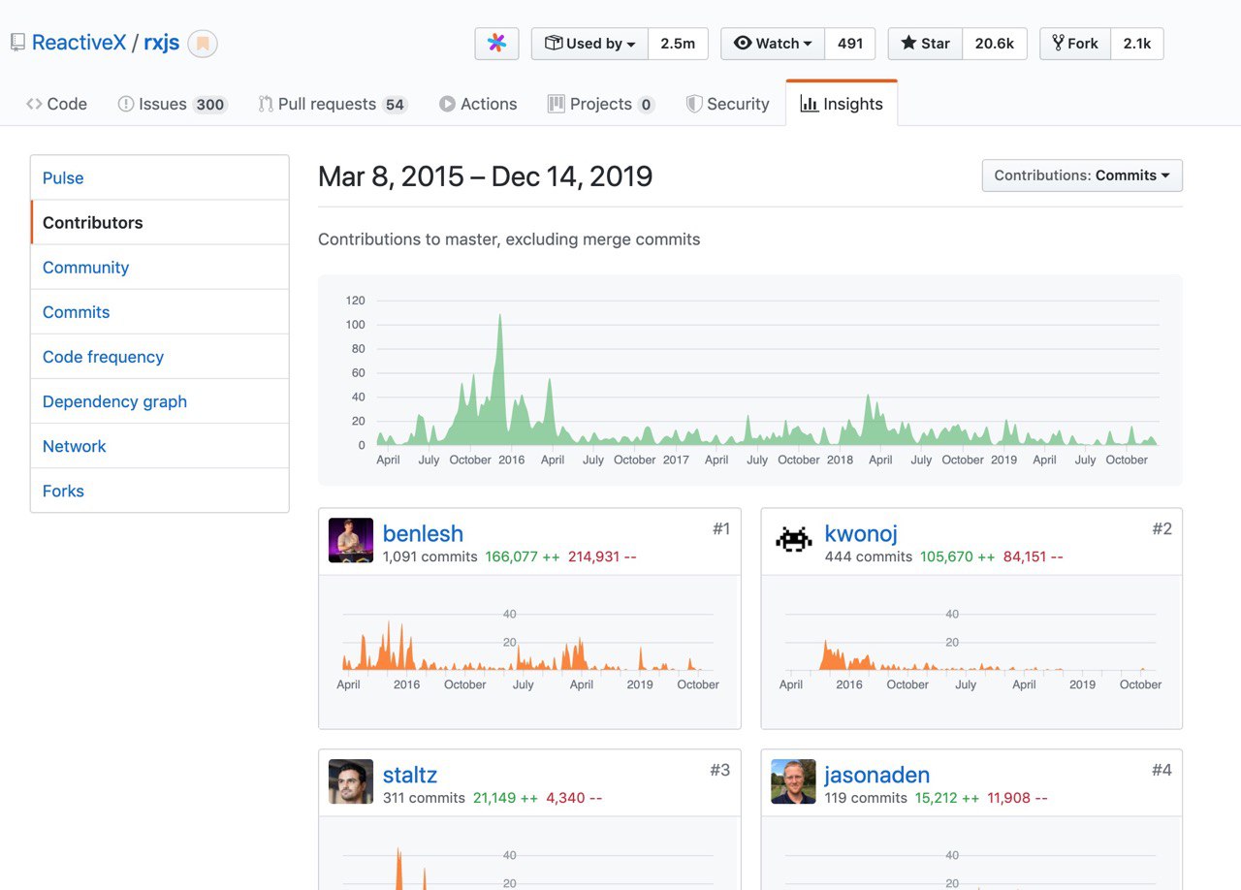Fork the rxjs repository
The width and height of the screenshot is (1241, 890).
pyautogui.click(x=1075, y=44)
